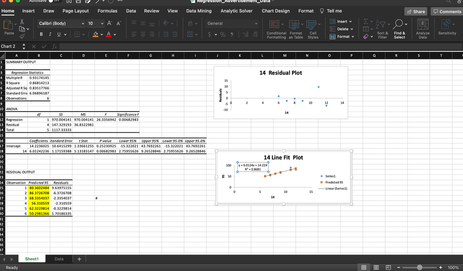Click the Comments button
463x271 pixels.
click(447, 12)
